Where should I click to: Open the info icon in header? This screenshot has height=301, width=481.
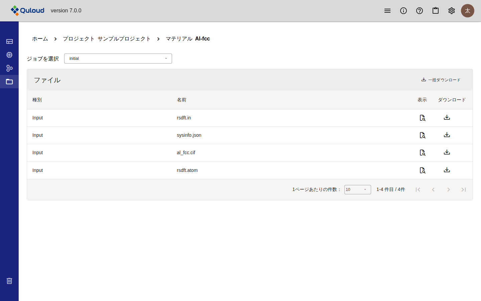(x=404, y=11)
